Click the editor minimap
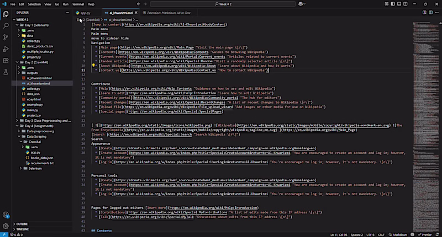Viewport: 442px width, 237px height. (425, 127)
